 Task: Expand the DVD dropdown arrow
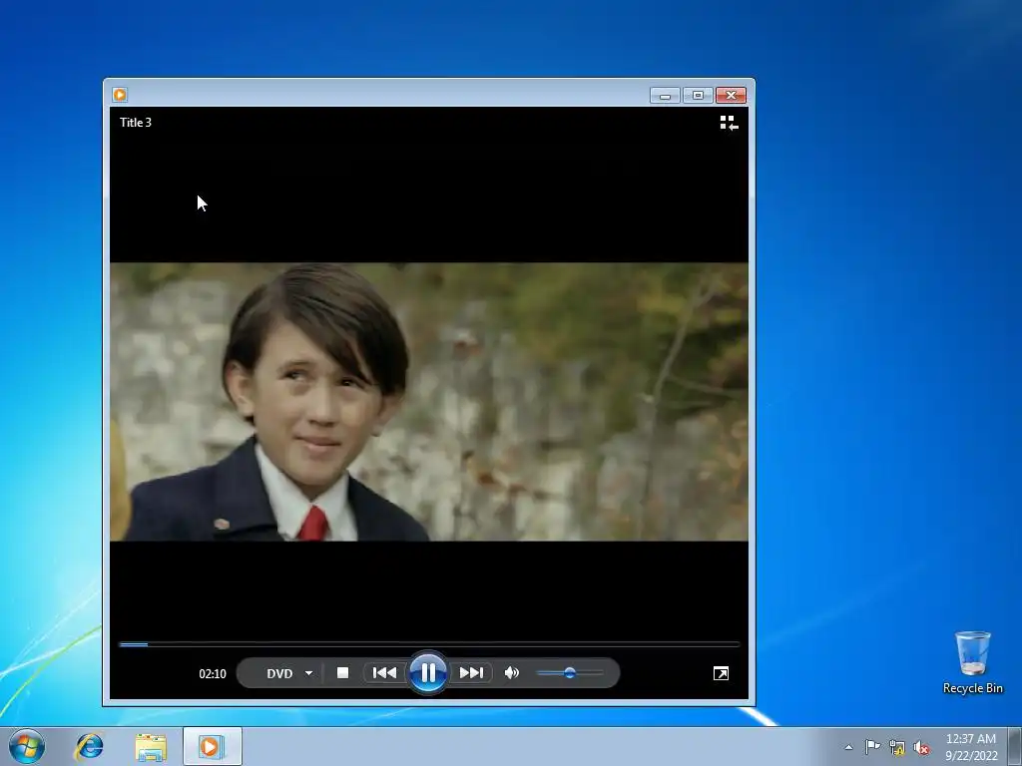point(309,673)
